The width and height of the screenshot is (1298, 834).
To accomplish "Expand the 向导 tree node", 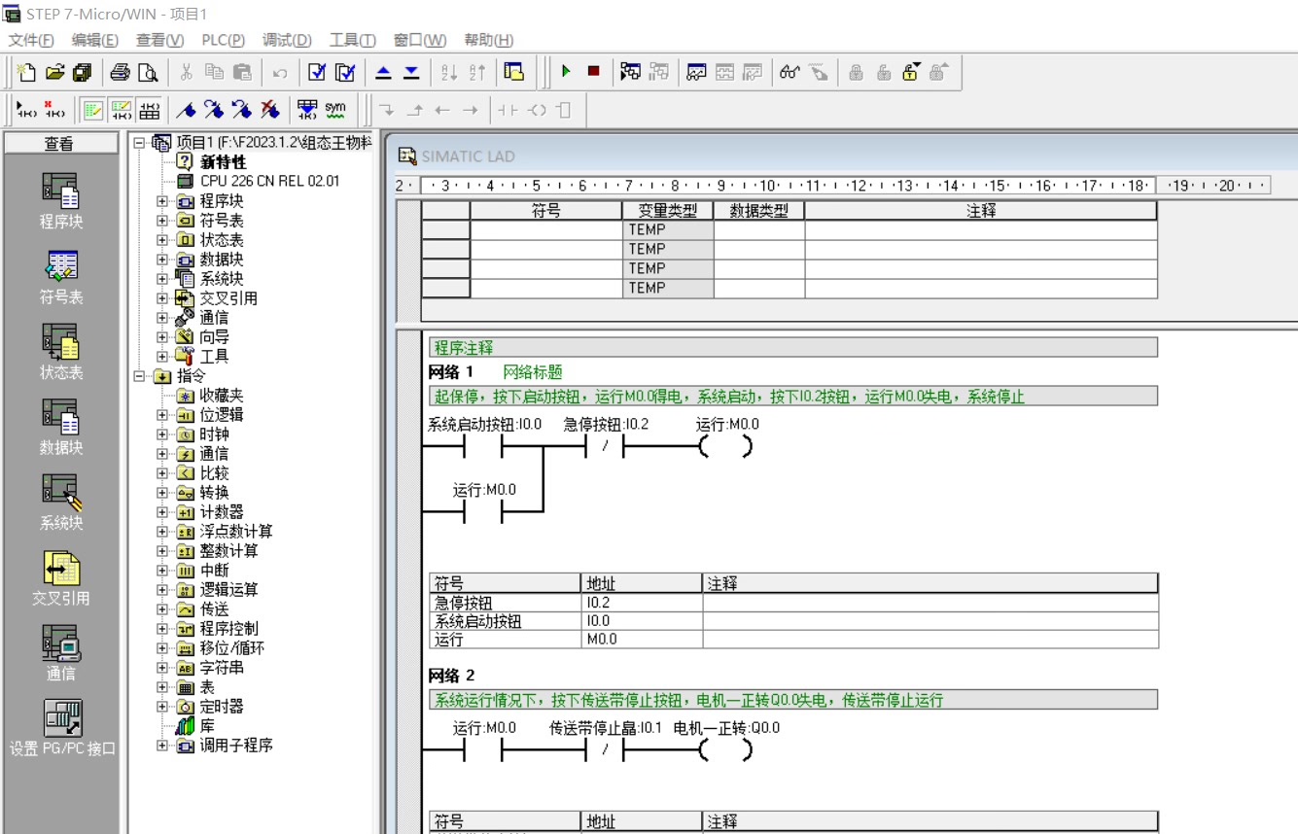I will pos(162,337).
